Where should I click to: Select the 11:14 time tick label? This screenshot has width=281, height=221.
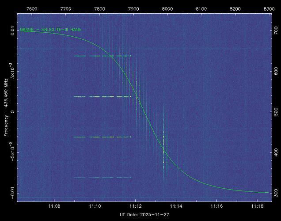[x=176, y=206]
